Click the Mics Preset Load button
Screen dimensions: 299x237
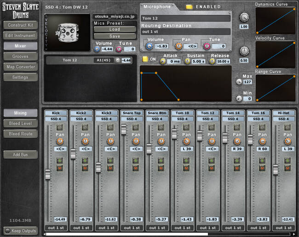point(115,29)
